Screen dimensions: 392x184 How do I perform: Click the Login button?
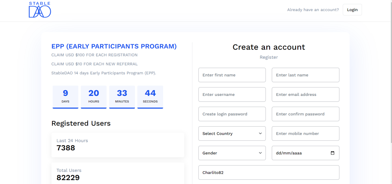(x=352, y=10)
